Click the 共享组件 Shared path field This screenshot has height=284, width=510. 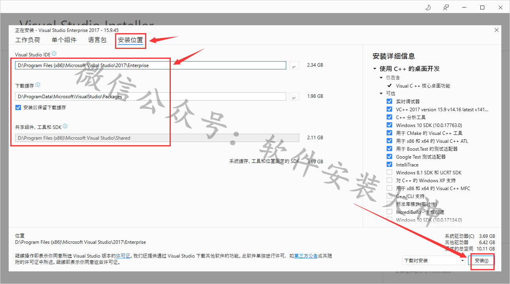tap(157, 138)
